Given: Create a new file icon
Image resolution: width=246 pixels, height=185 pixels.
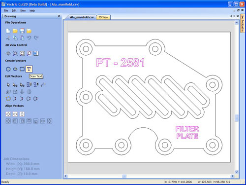Looking at the screenshot, I should (x=8, y=31).
